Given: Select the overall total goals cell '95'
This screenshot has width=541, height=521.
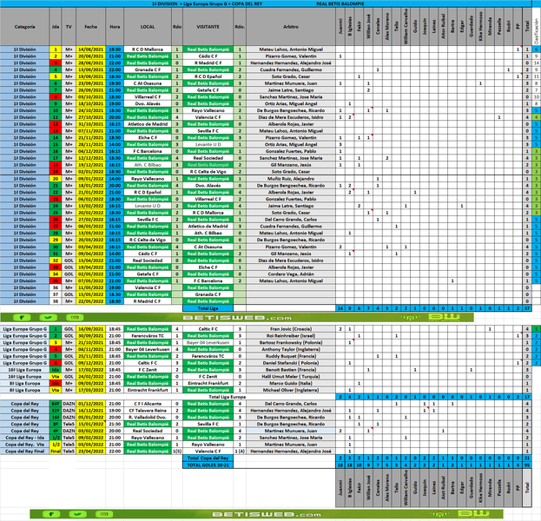Looking at the screenshot, I should [527, 465].
